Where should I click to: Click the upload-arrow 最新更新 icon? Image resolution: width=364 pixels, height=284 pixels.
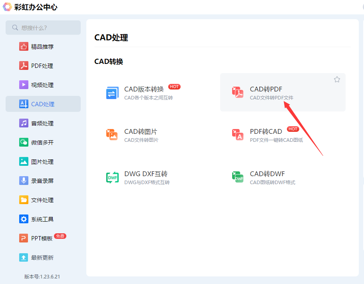coord(24,257)
